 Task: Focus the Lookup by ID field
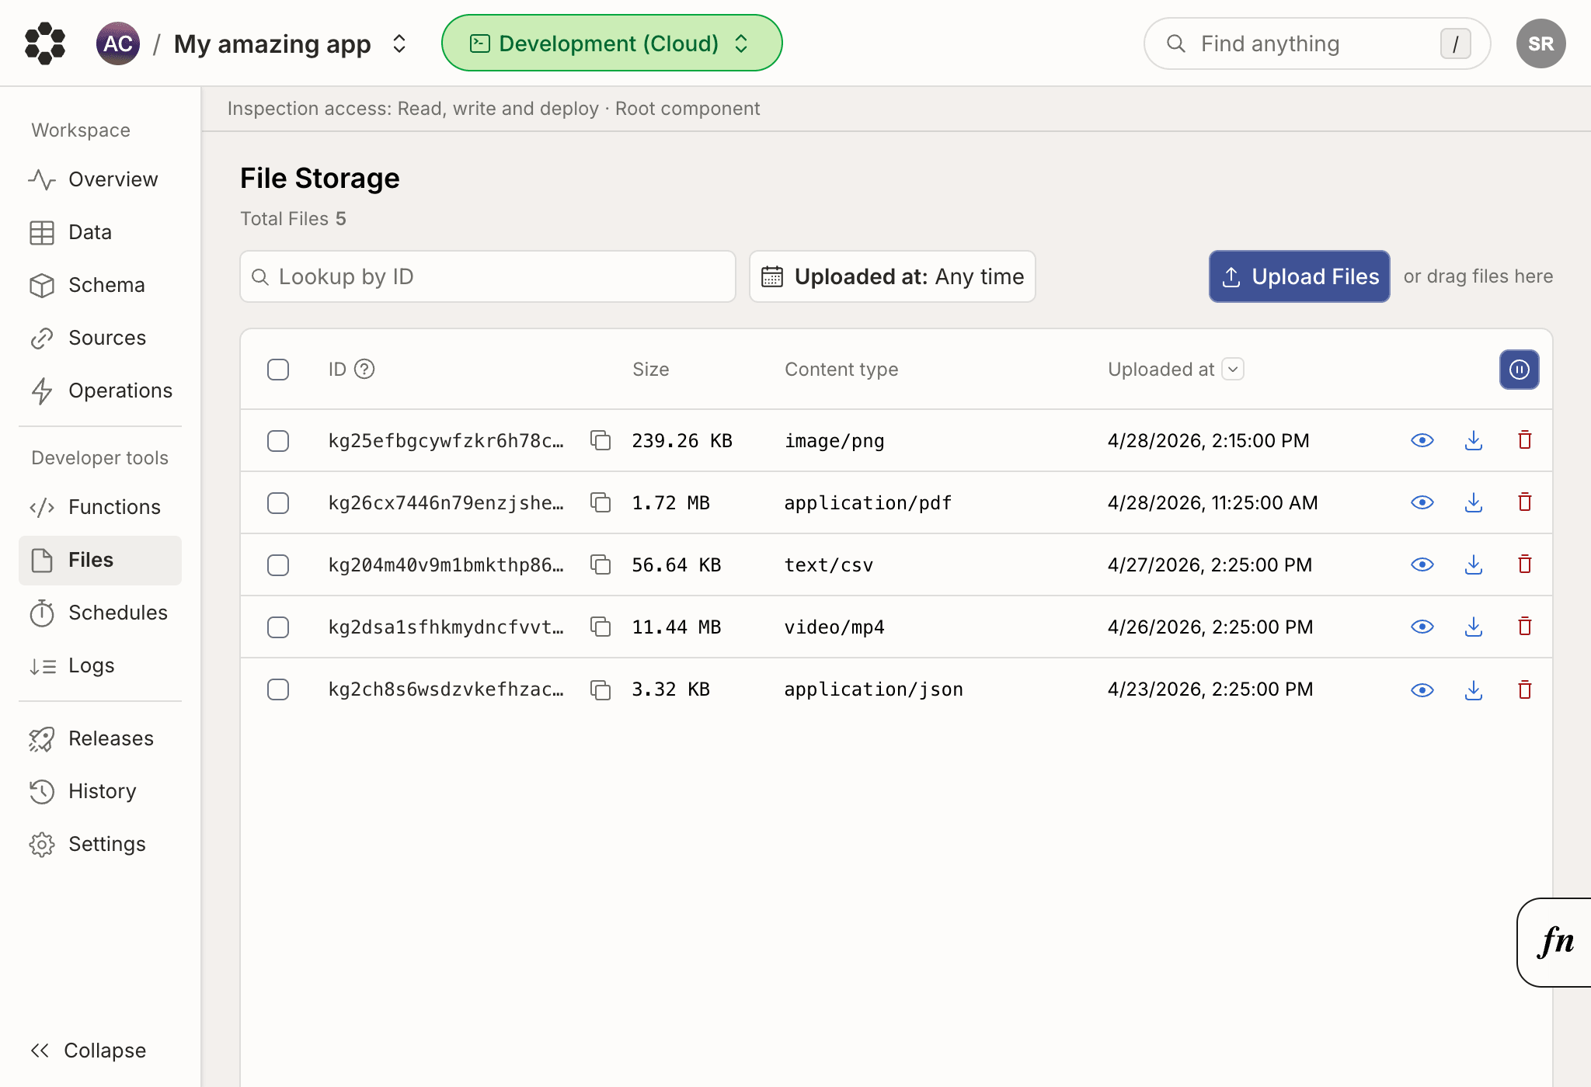(x=488, y=276)
